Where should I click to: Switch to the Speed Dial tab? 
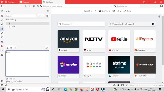point(88,11)
